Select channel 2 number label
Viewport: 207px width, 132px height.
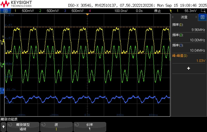coord(40,11)
